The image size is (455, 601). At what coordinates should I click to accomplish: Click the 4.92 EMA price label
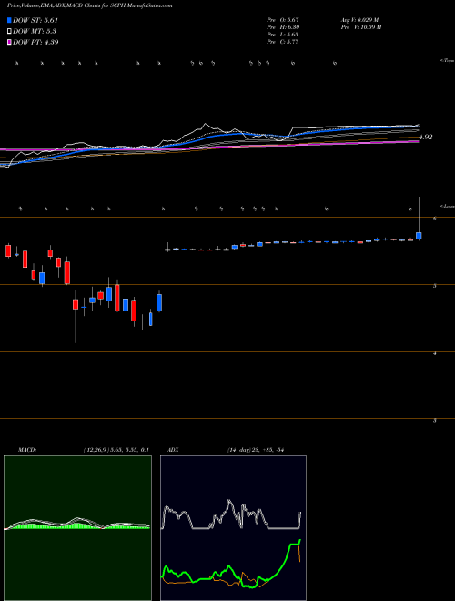[x=426, y=137]
